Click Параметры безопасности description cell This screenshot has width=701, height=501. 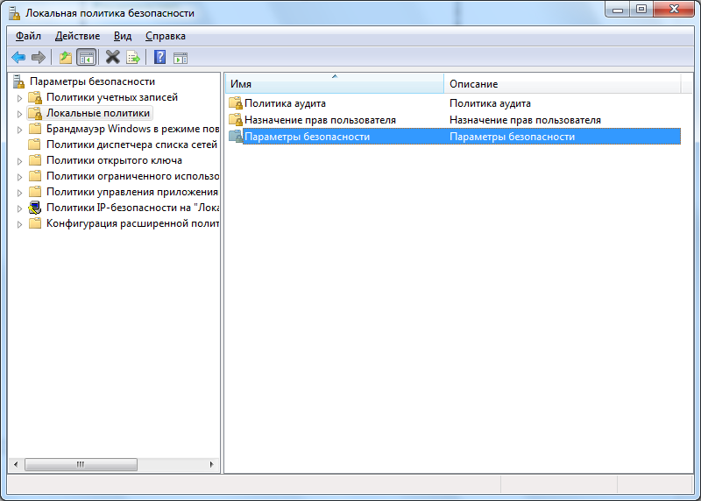coord(512,137)
